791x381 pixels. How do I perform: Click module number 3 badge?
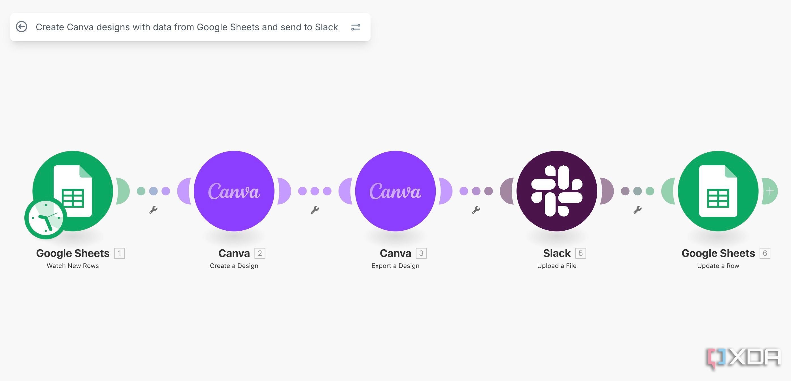coord(421,253)
